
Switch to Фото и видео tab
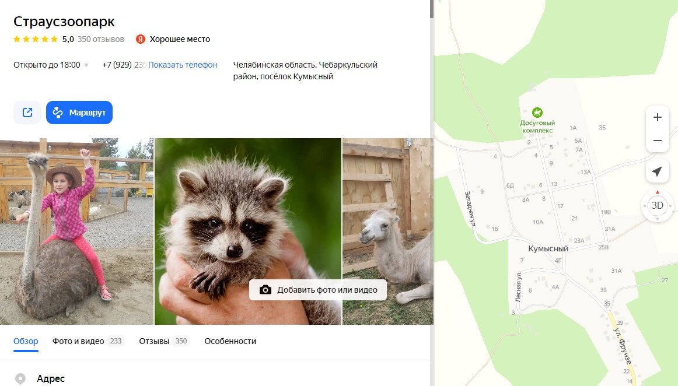pyautogui.click(x=88, y=341)
